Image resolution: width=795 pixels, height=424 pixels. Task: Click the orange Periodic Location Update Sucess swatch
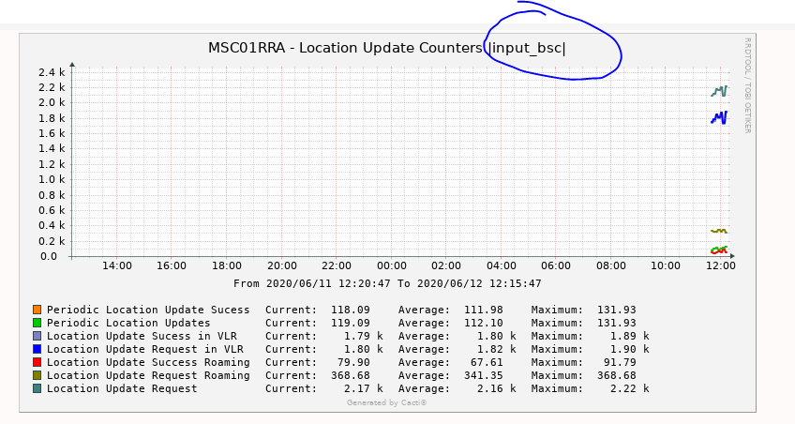point(37,310)
